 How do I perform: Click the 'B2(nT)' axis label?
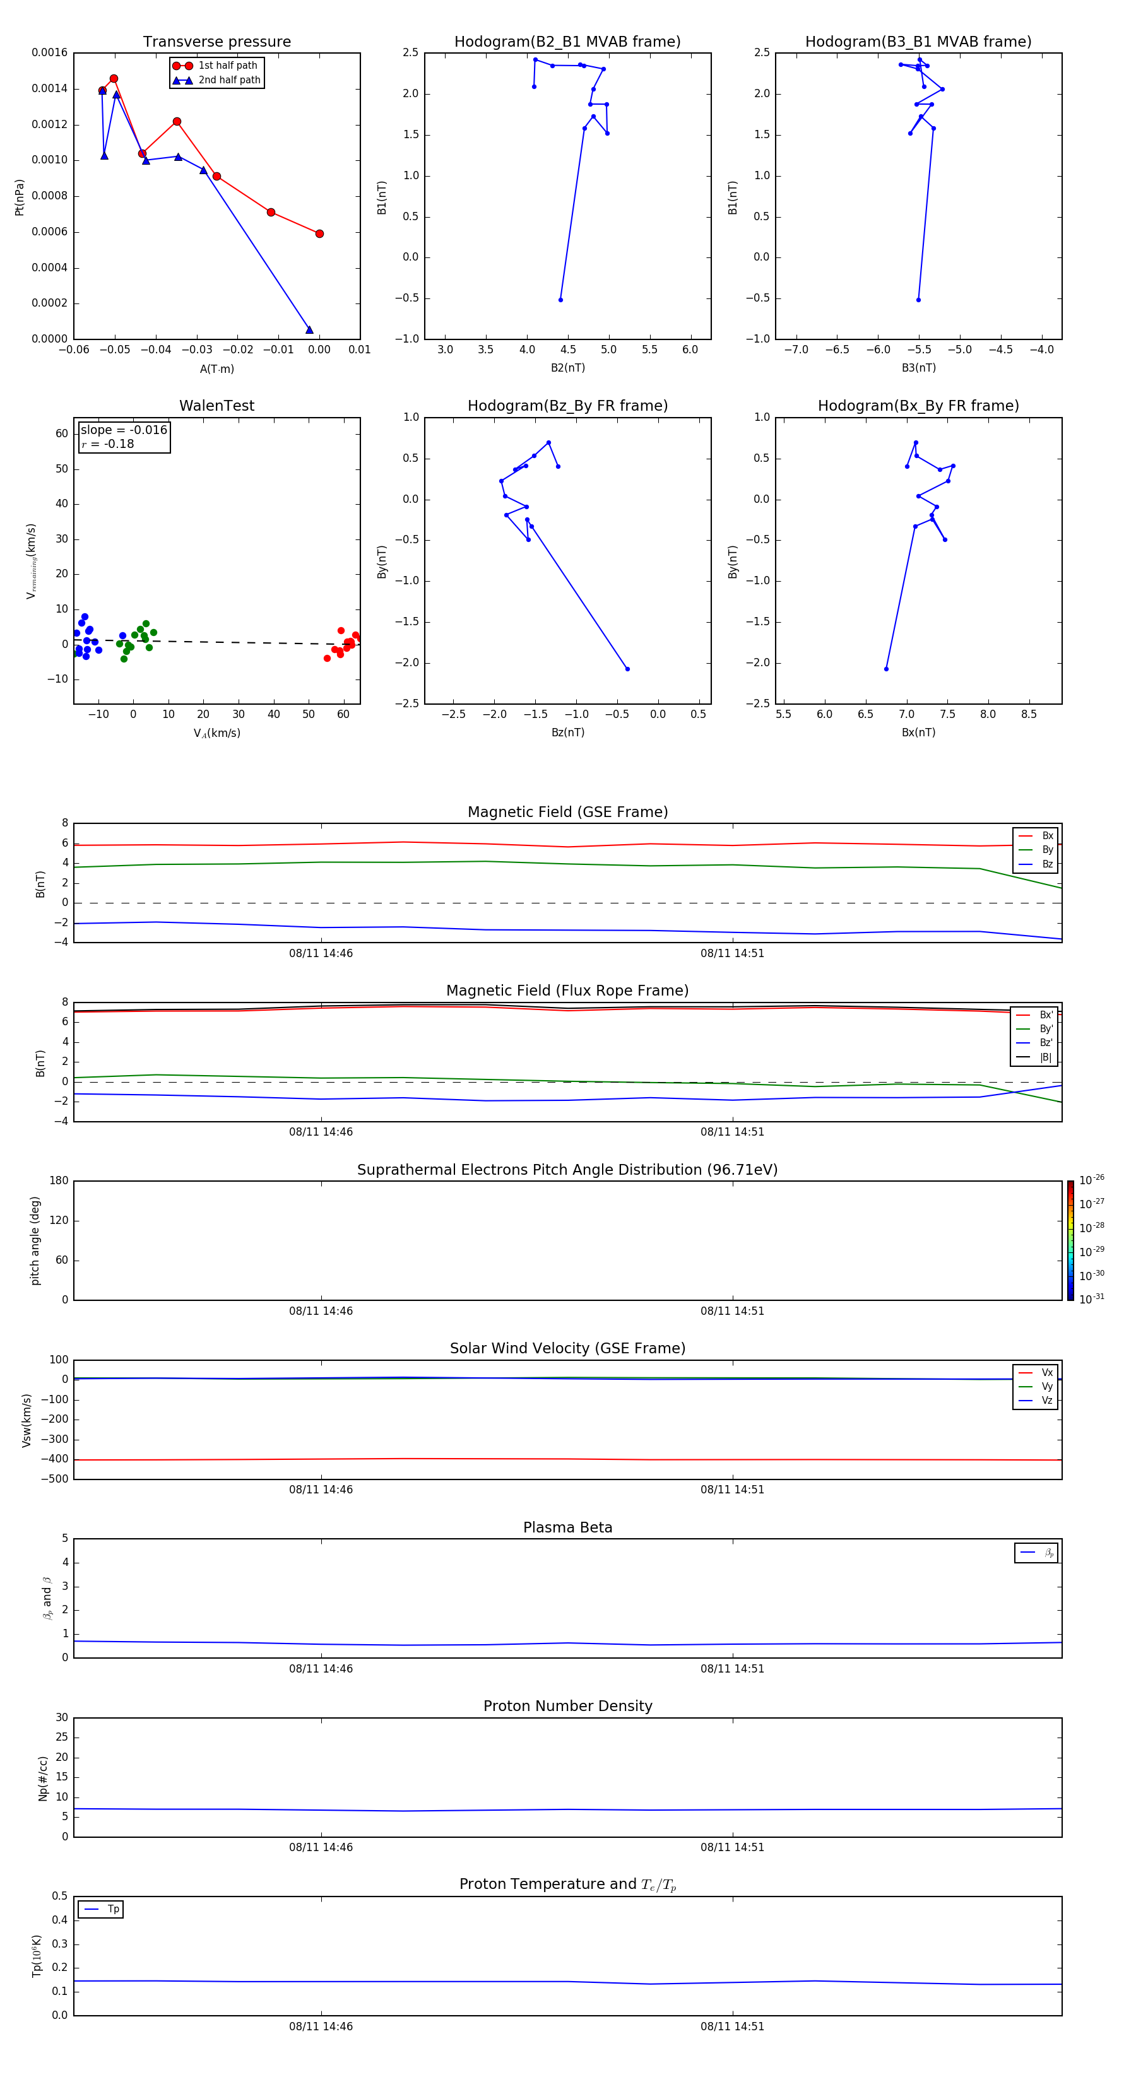point(567,368)
